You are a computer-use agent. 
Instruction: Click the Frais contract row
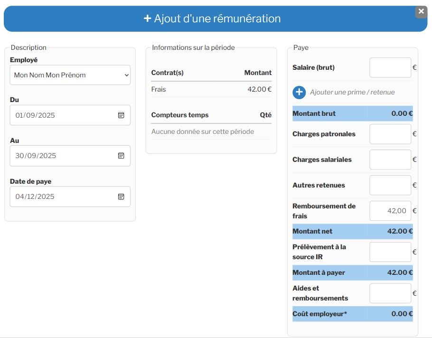tap(211, 89)
